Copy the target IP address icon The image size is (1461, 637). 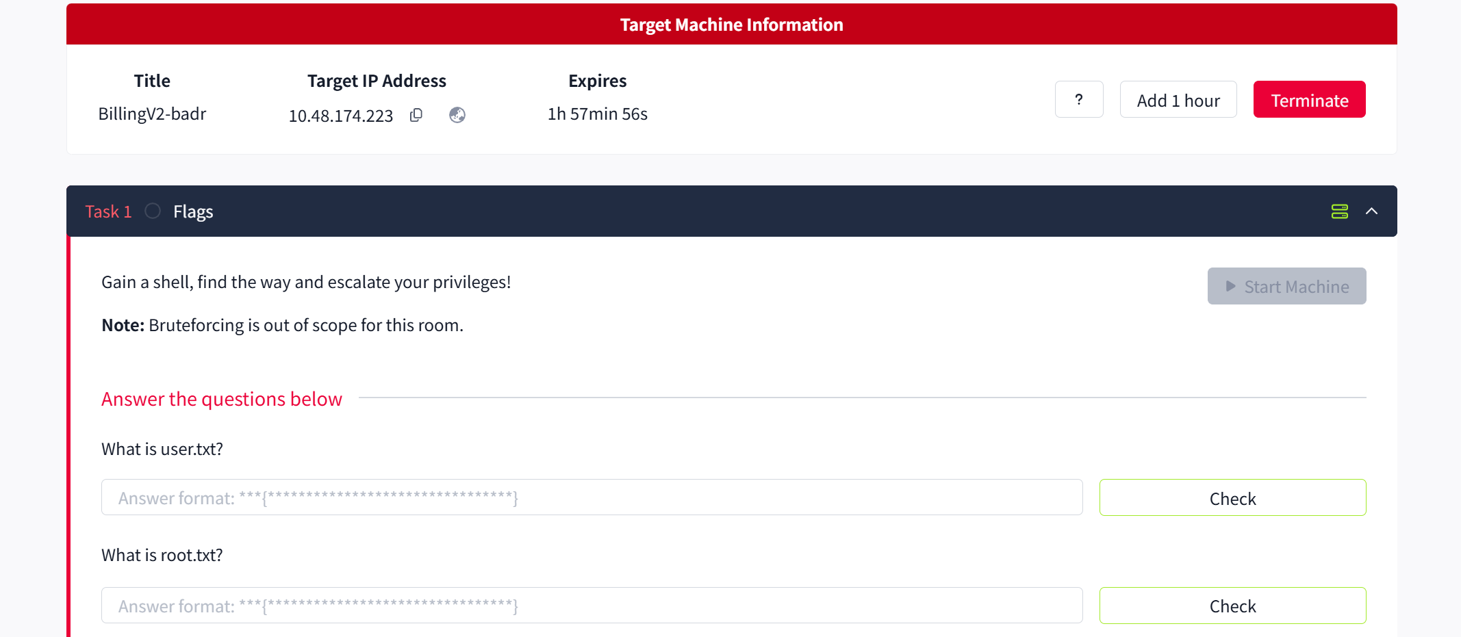click(x=416, y=115)
